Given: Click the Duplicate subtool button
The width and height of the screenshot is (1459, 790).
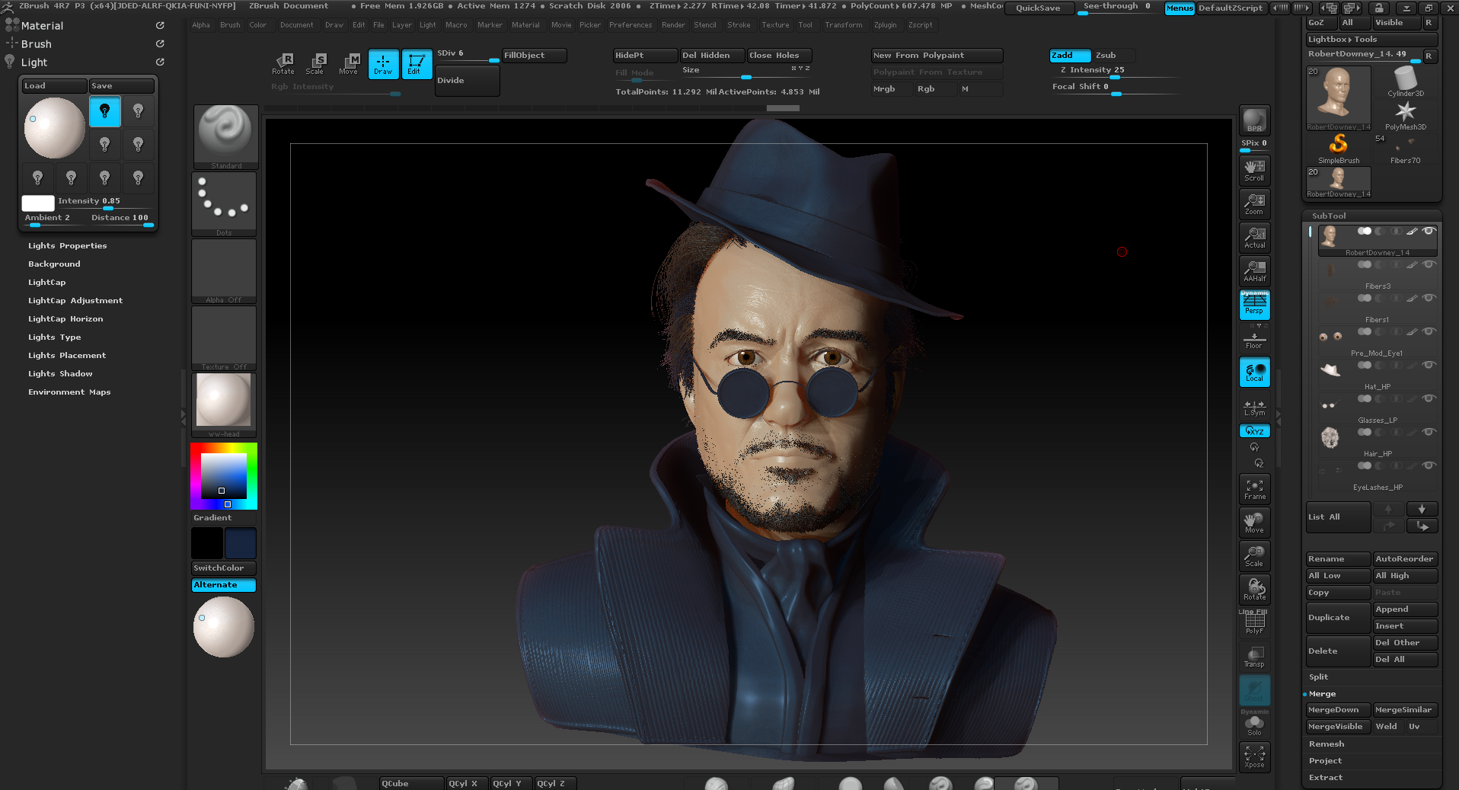Looking at the screenshot, I should [x=1338, y=618].
